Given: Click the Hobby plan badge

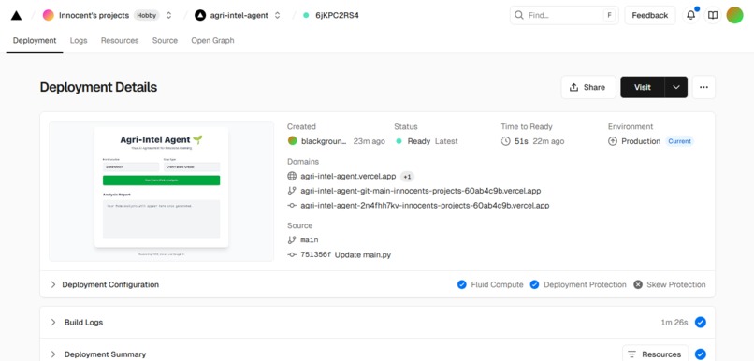Looking at the screenshot, I should coord(147,15).
